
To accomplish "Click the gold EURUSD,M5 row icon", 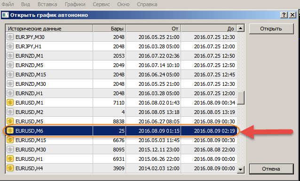I will point(10,121).
